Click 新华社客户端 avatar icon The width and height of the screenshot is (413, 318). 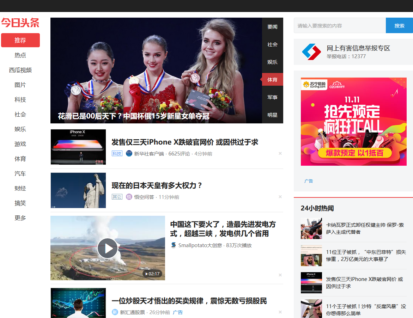[x=129, y=153]
